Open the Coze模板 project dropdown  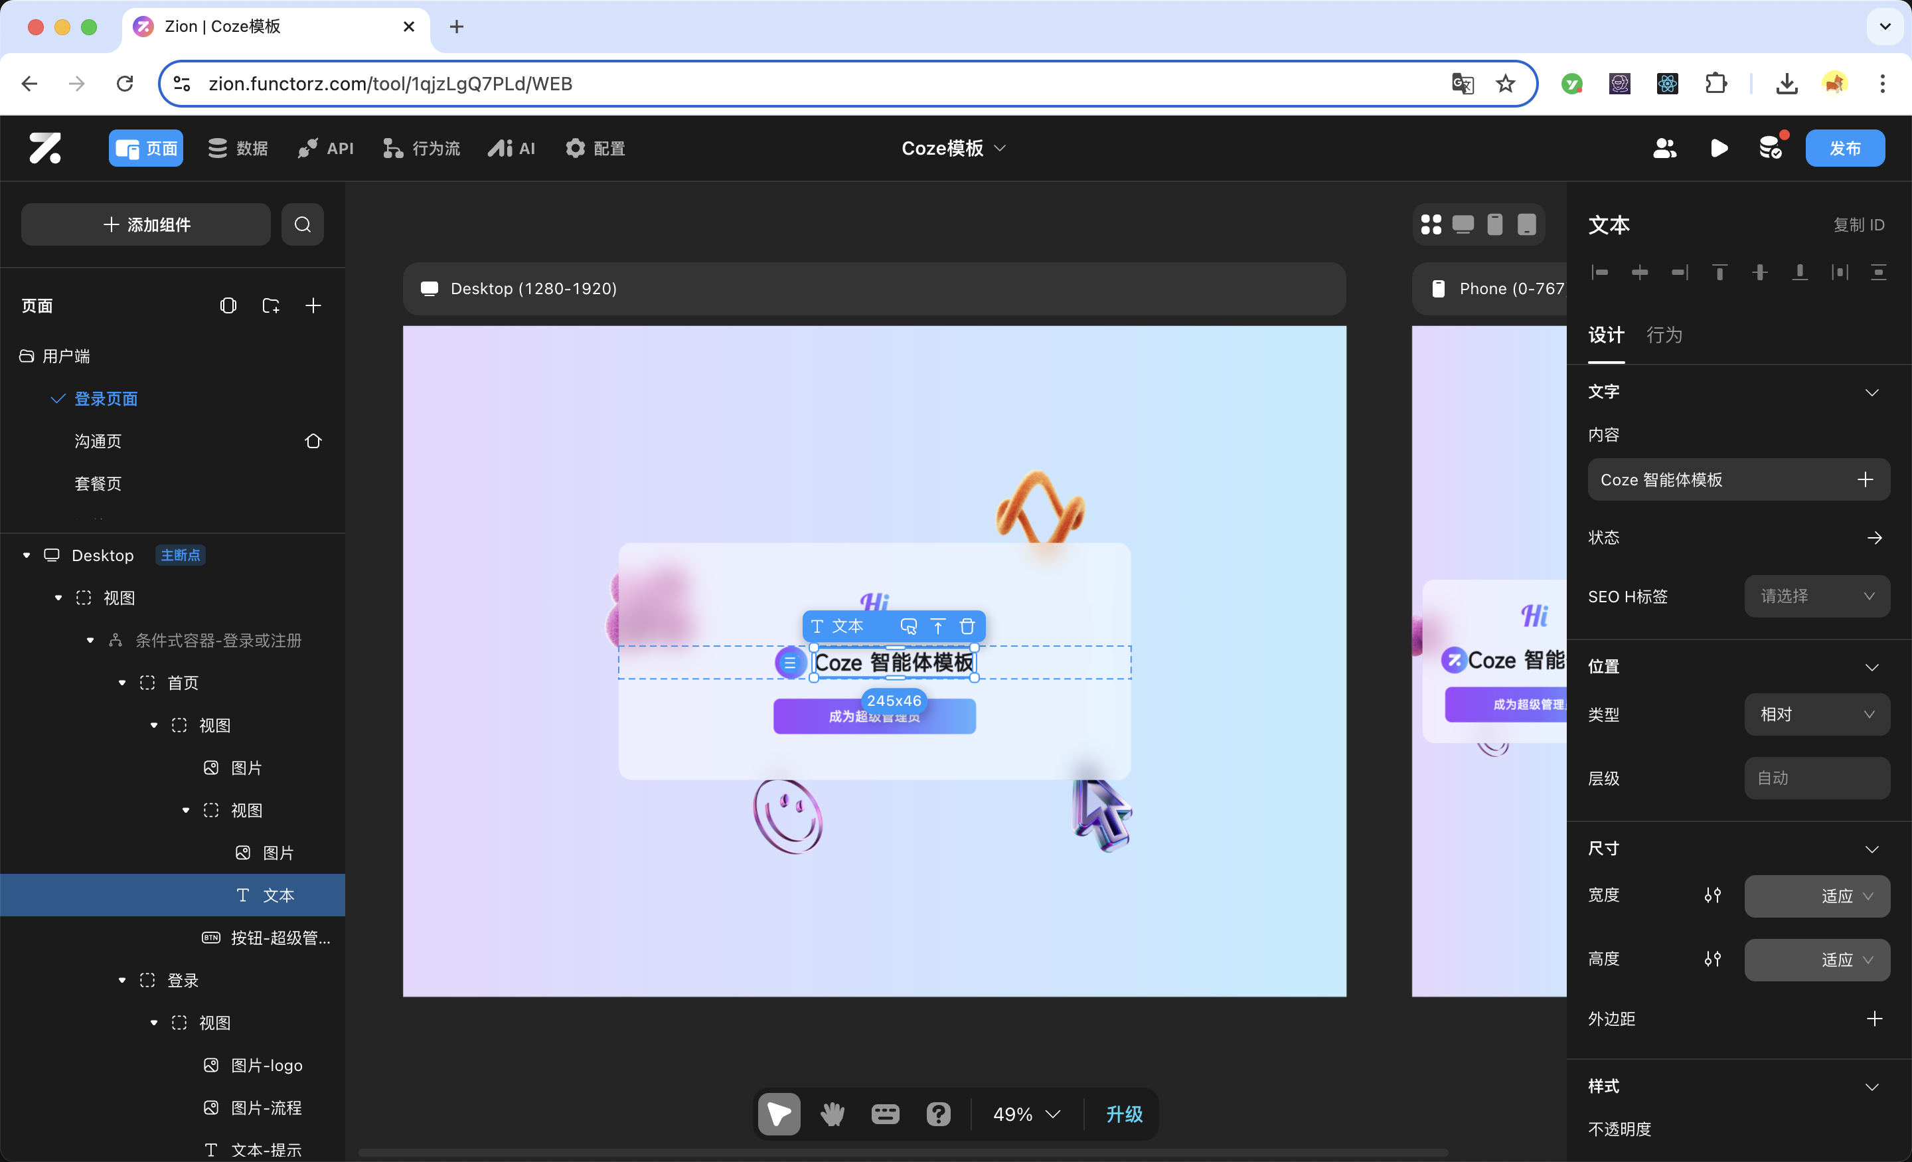pos(953,148)
